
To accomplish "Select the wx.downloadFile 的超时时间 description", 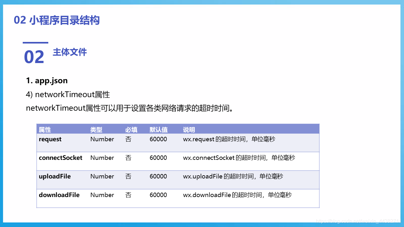I will 237,195.
